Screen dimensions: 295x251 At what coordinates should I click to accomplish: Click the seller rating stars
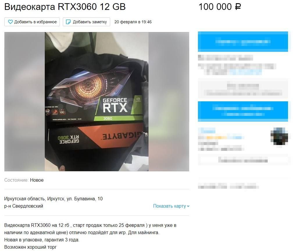tap(216, 137)
